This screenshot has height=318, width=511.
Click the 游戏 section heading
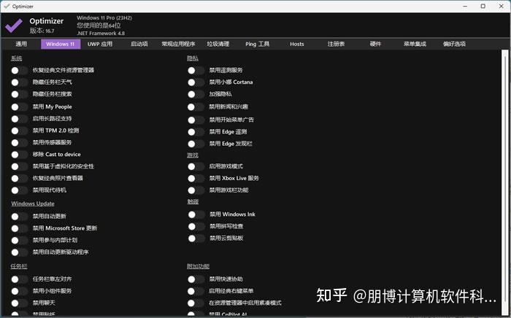(x=193, y=155)
